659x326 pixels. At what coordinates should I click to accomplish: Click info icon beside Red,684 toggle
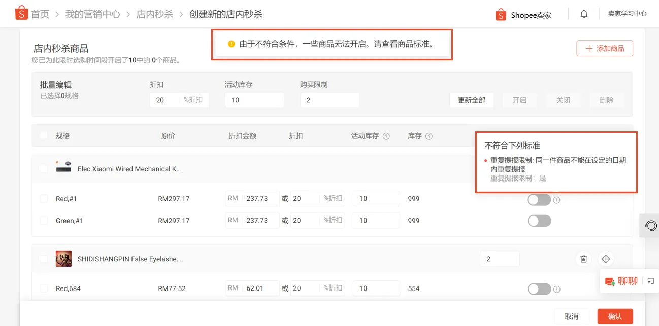point(556,288)
